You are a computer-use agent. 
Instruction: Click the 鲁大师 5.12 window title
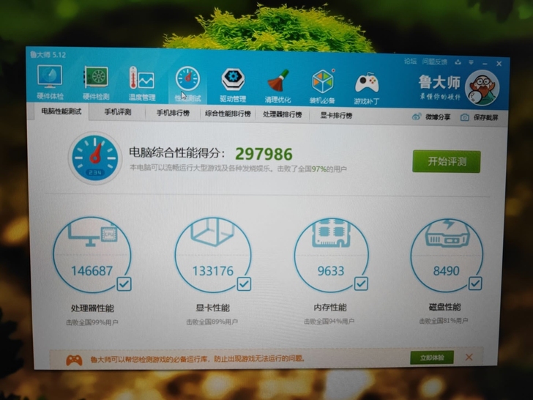point(48,54)
